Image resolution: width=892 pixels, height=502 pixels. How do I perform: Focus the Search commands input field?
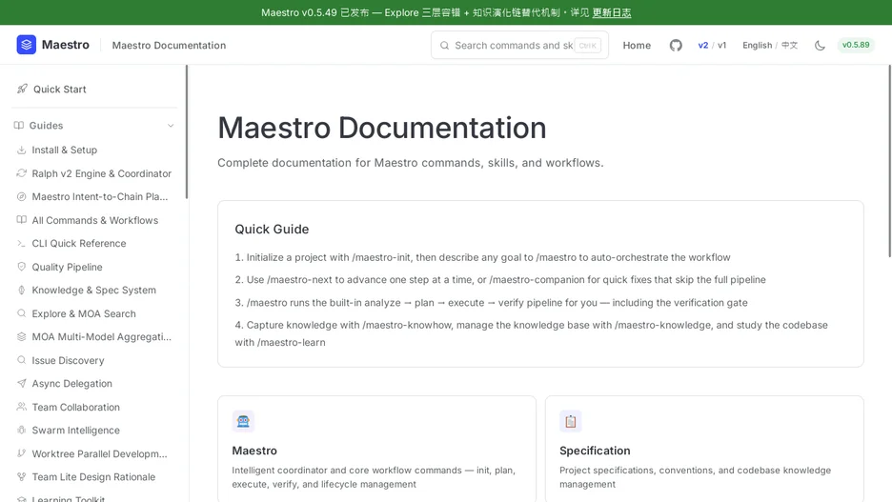[x=519, y=46]
